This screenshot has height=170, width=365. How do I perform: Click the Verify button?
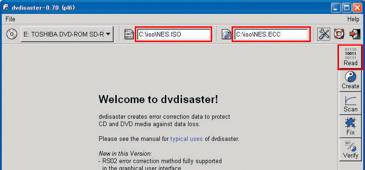coord(350,150)
